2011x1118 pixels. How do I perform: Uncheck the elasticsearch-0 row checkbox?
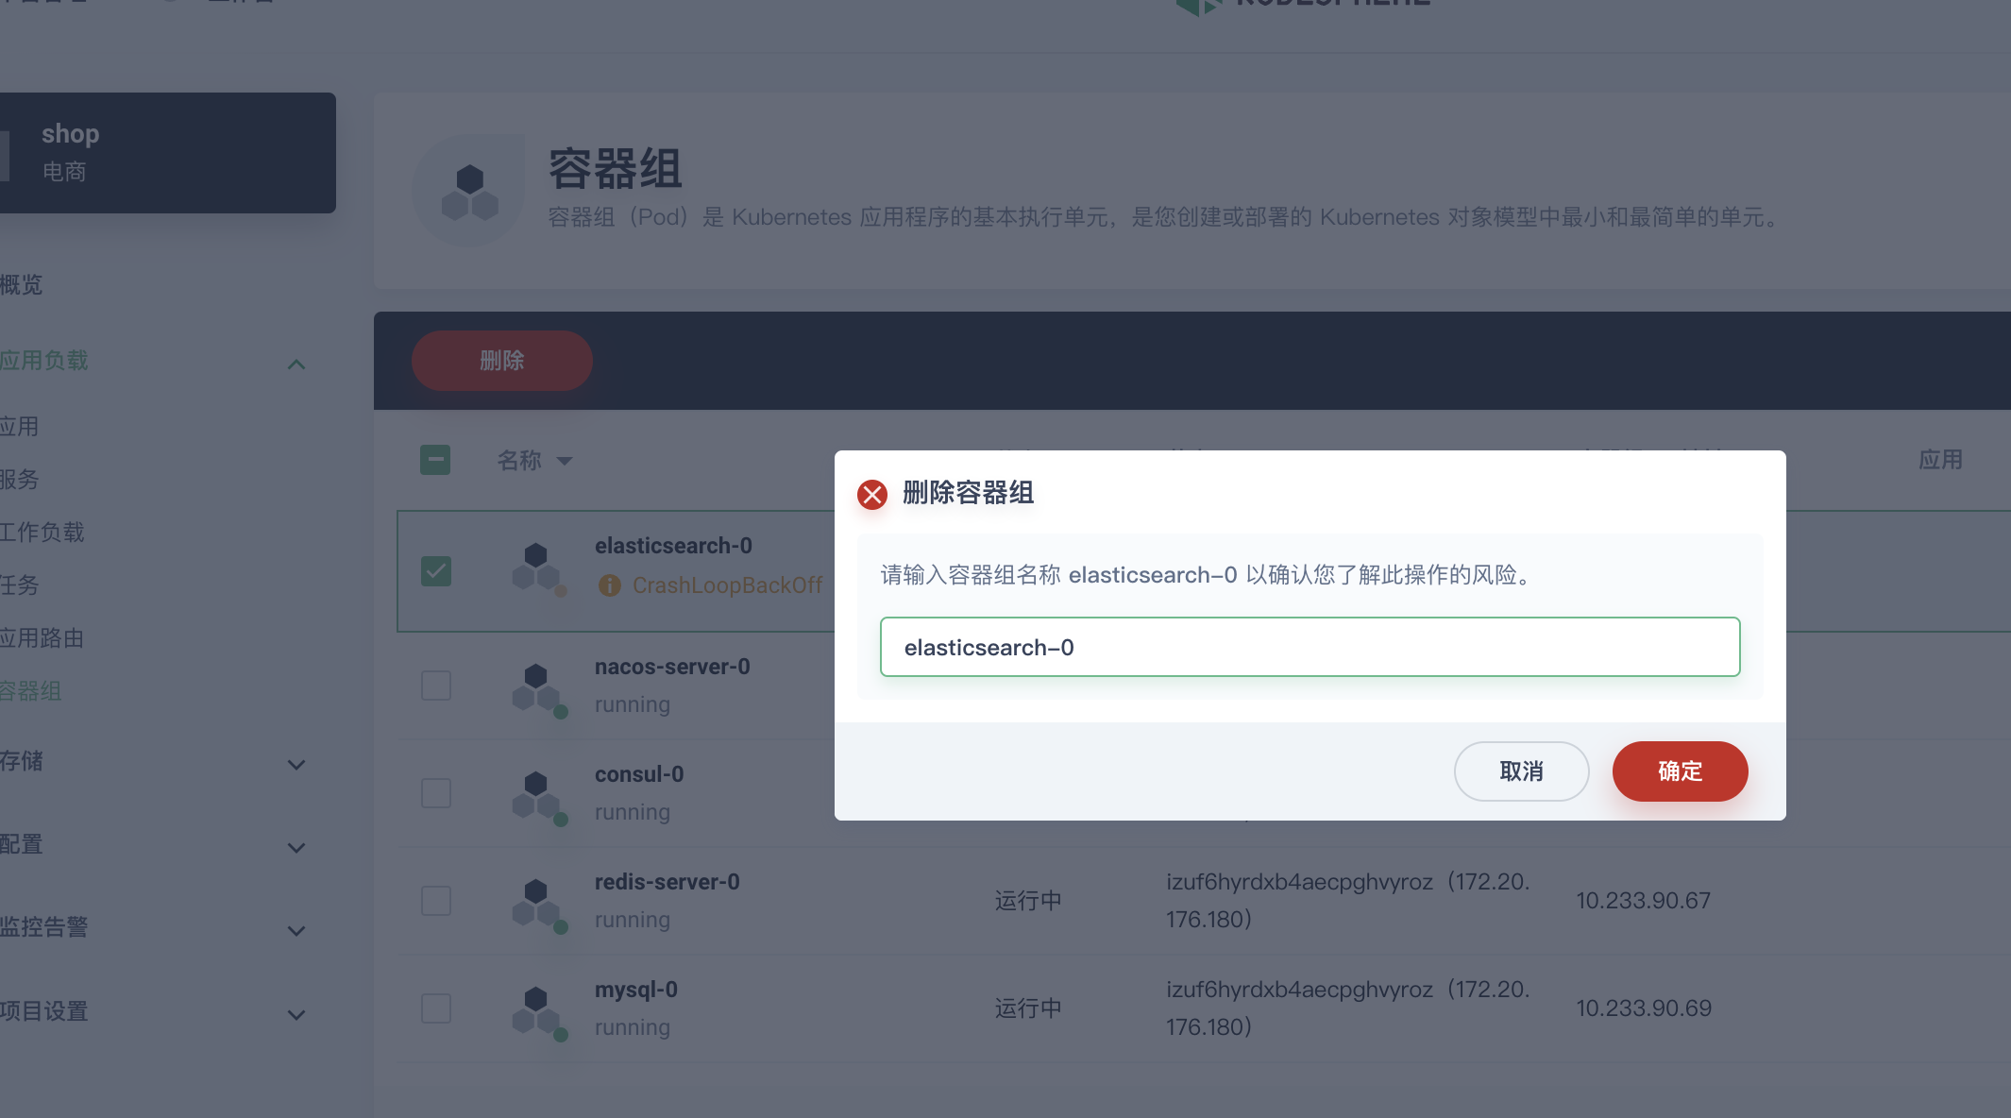pyautogui.click(x=435, y=571)
